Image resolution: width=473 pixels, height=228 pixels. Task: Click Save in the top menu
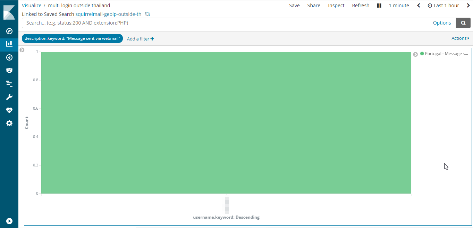[x=294, y=6]
